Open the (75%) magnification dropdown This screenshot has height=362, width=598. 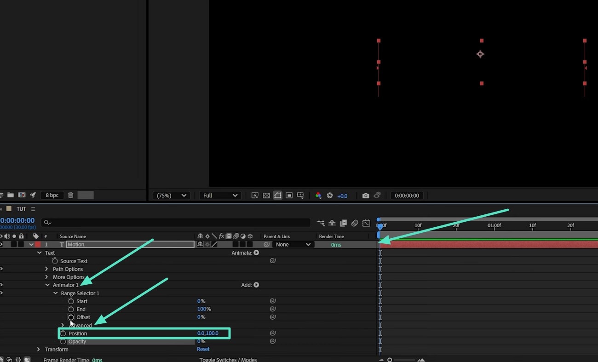172,195
